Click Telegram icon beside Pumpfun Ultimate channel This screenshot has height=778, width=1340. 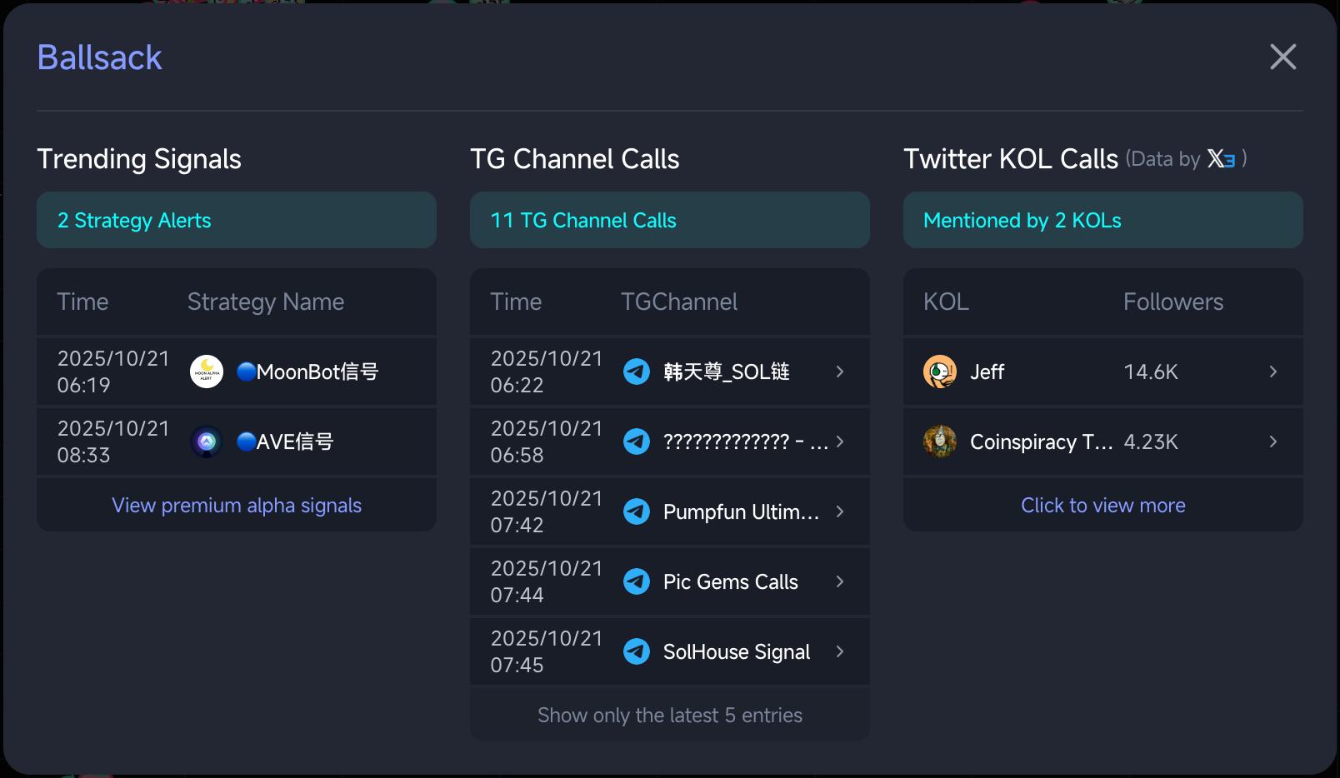pyautogui.click(x=637, y=511)
